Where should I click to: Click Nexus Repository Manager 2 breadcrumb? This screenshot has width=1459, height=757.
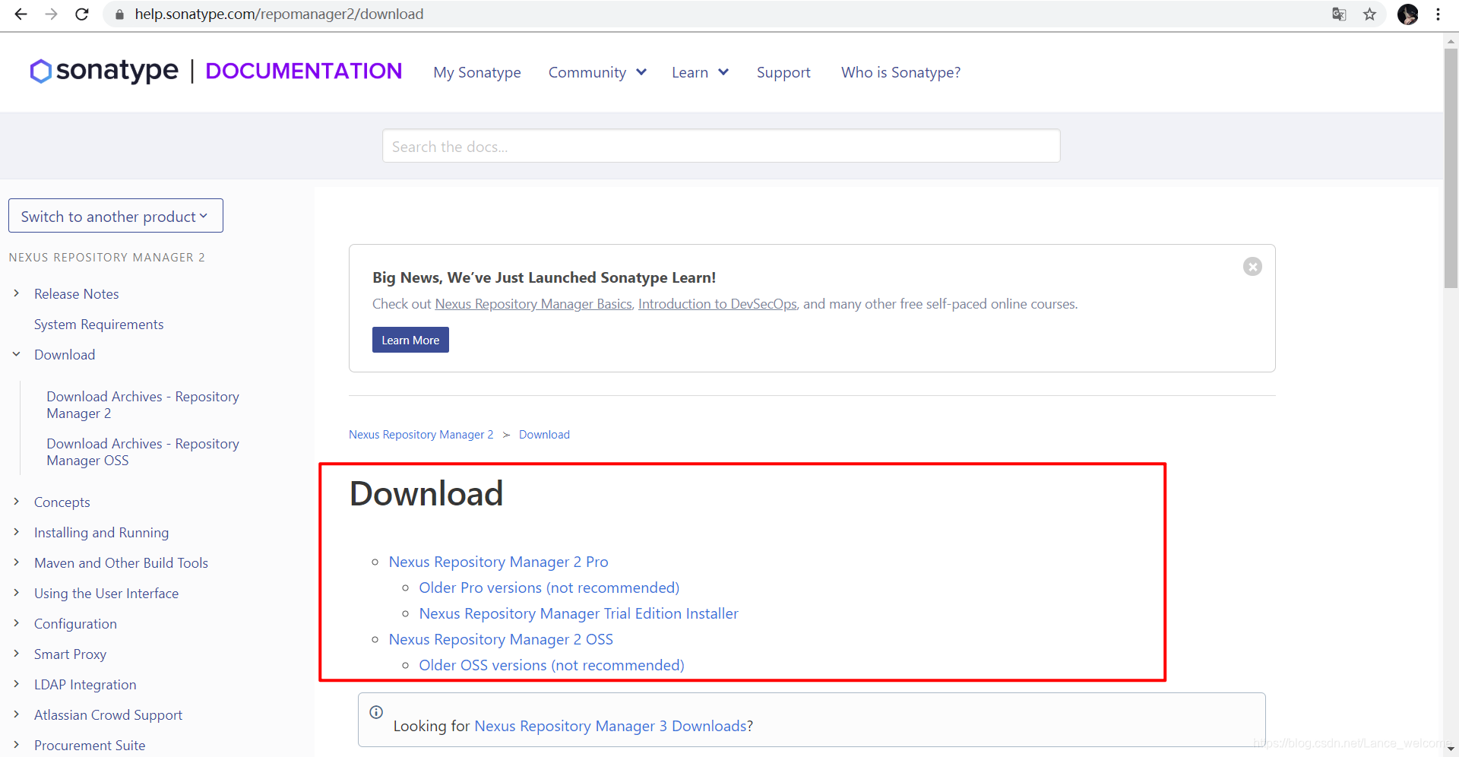click(421, 435)
